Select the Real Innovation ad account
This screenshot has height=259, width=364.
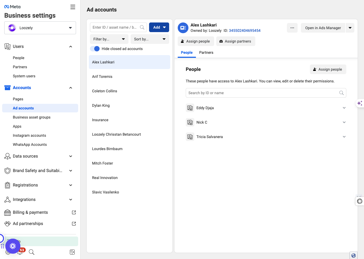click(x=130, y=178)
